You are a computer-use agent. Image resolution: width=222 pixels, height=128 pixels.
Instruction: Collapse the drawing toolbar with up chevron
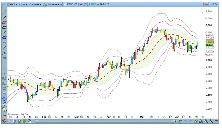coord(4,9)
